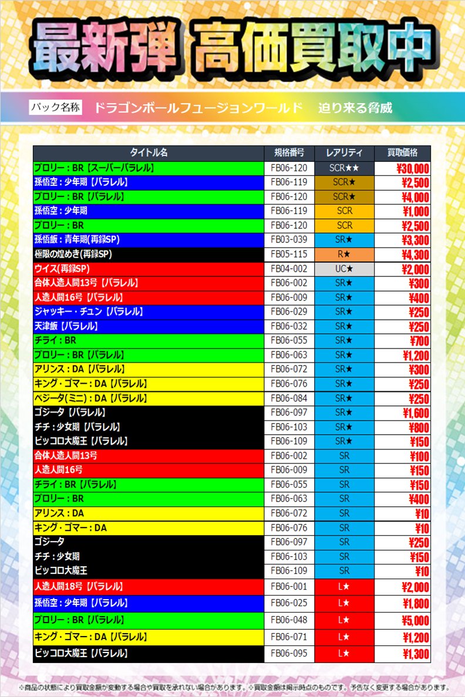Click the ¥5,000 price

[x=415, y=621]
